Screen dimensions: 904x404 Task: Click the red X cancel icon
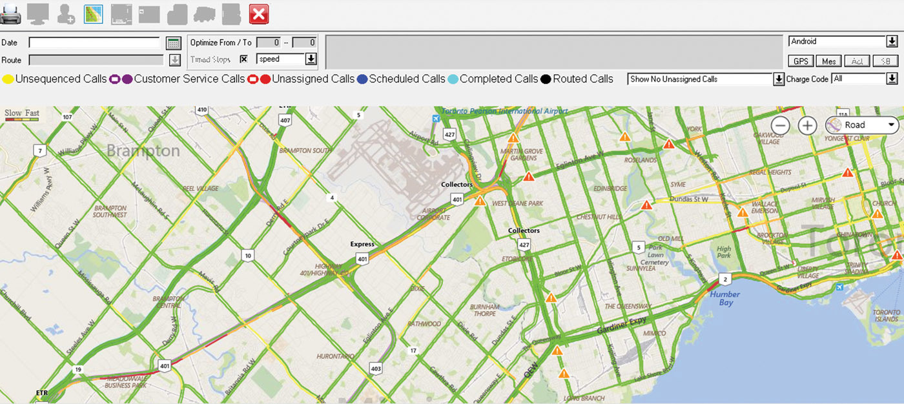(x=258, y=14)
